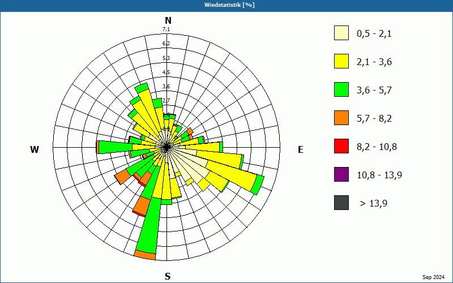Click the legend label '8,2 - 10,8'

click(x=377, y=147)
